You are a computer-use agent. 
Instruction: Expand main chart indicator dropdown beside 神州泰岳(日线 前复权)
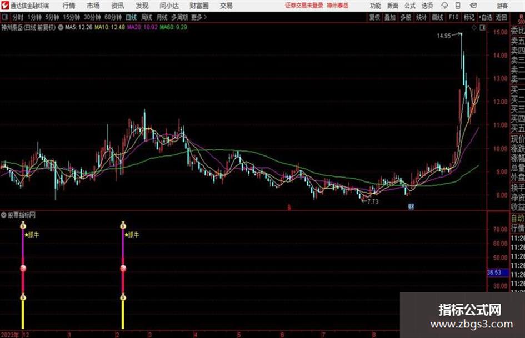[x=61, y=27]
